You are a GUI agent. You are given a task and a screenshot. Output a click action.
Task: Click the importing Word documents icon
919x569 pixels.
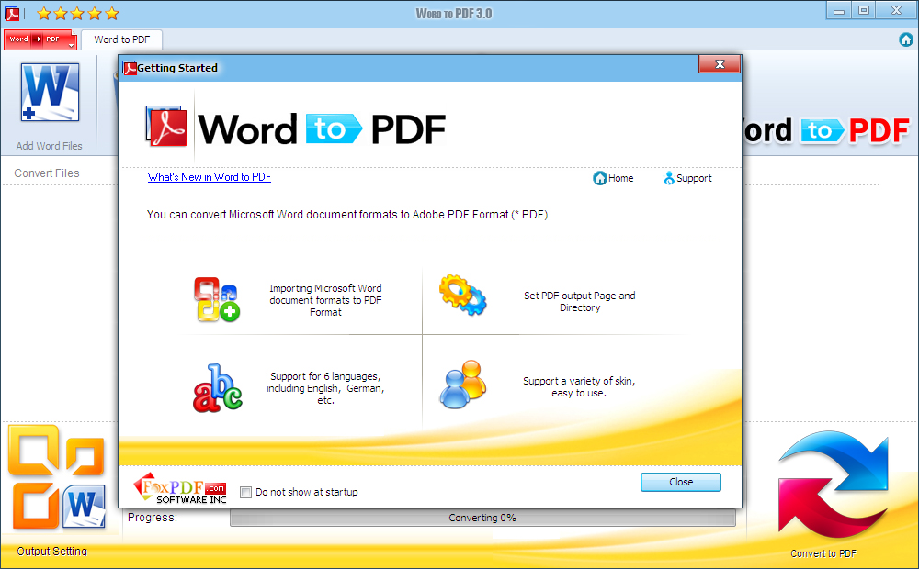(217, 299)
